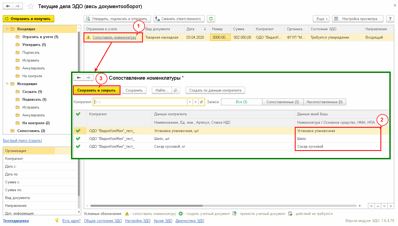Image resolution: width=398 pixels, height=226 pixels.
Task: Click the Контрагент input field in the matching window
Action: 140,102
